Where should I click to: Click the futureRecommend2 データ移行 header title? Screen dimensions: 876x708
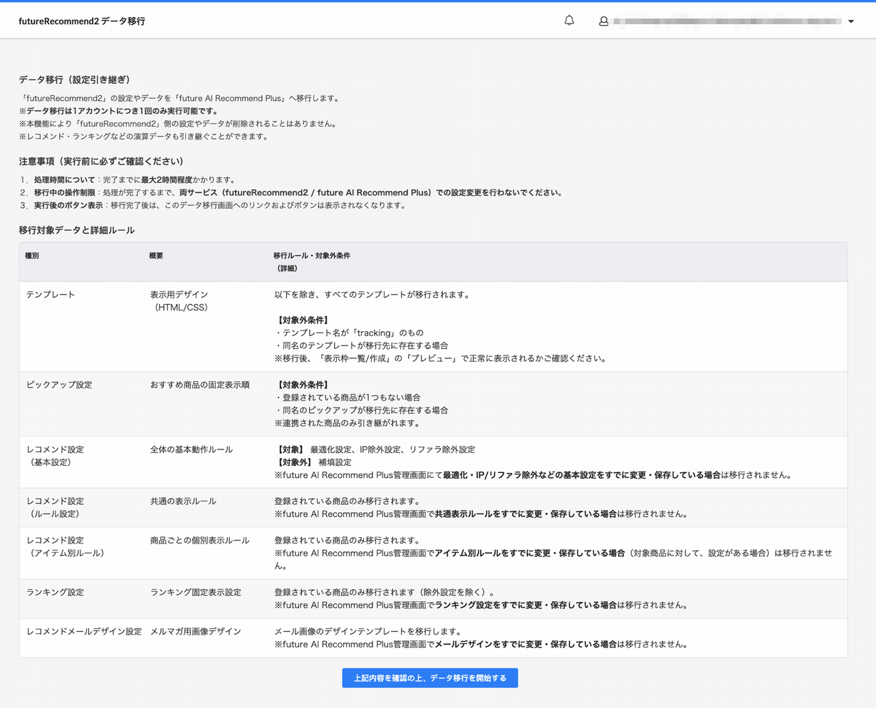tap(82, 21)
